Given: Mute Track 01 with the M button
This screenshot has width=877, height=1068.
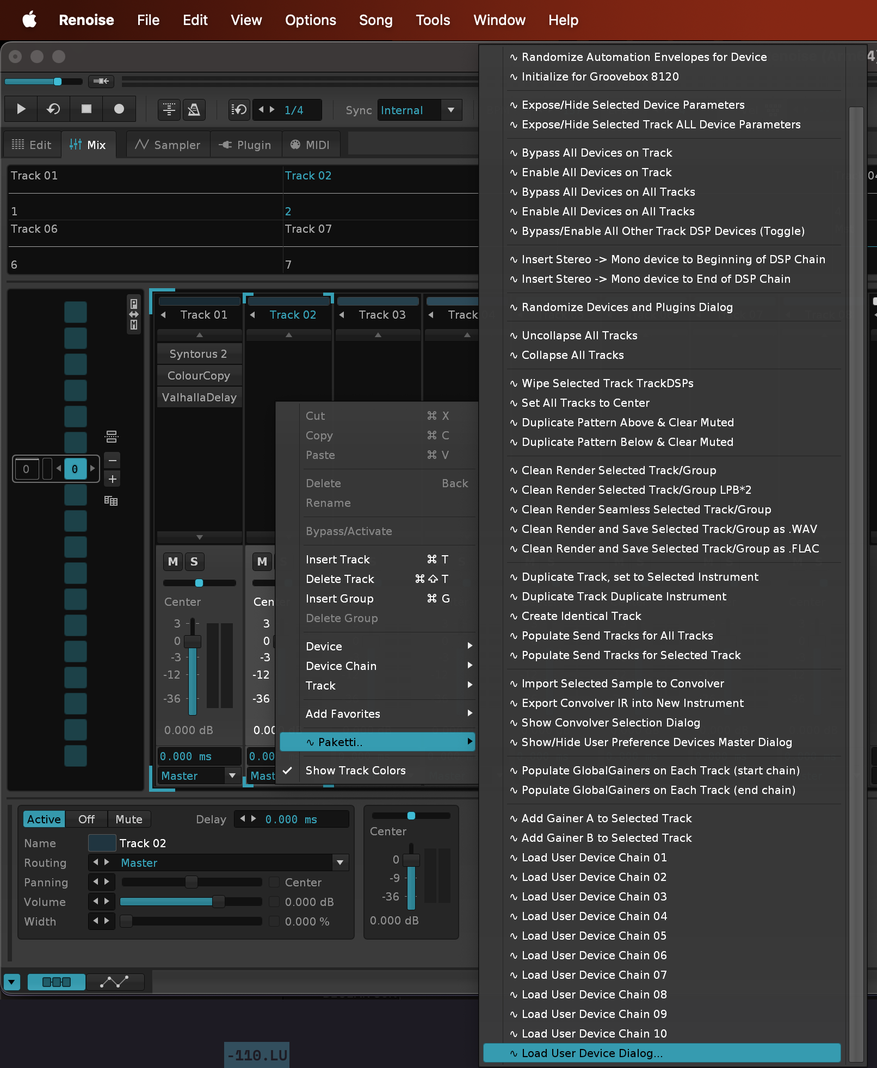Looking at the screenshot, I should pos(173,562).
